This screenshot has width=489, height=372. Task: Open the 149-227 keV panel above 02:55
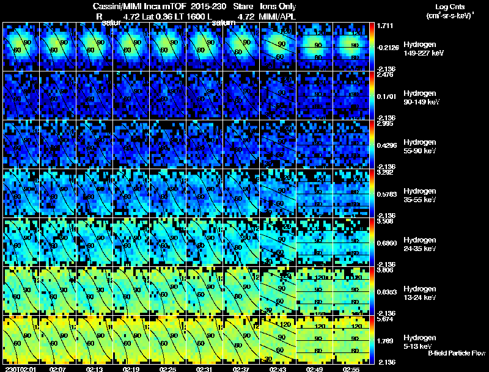pos(351,47)
